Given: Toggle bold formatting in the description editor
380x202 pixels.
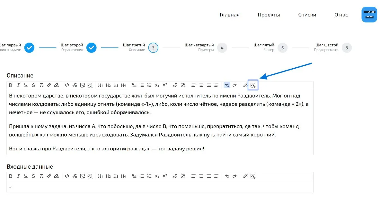Looking at the screenshot, I should click(11, 85).
